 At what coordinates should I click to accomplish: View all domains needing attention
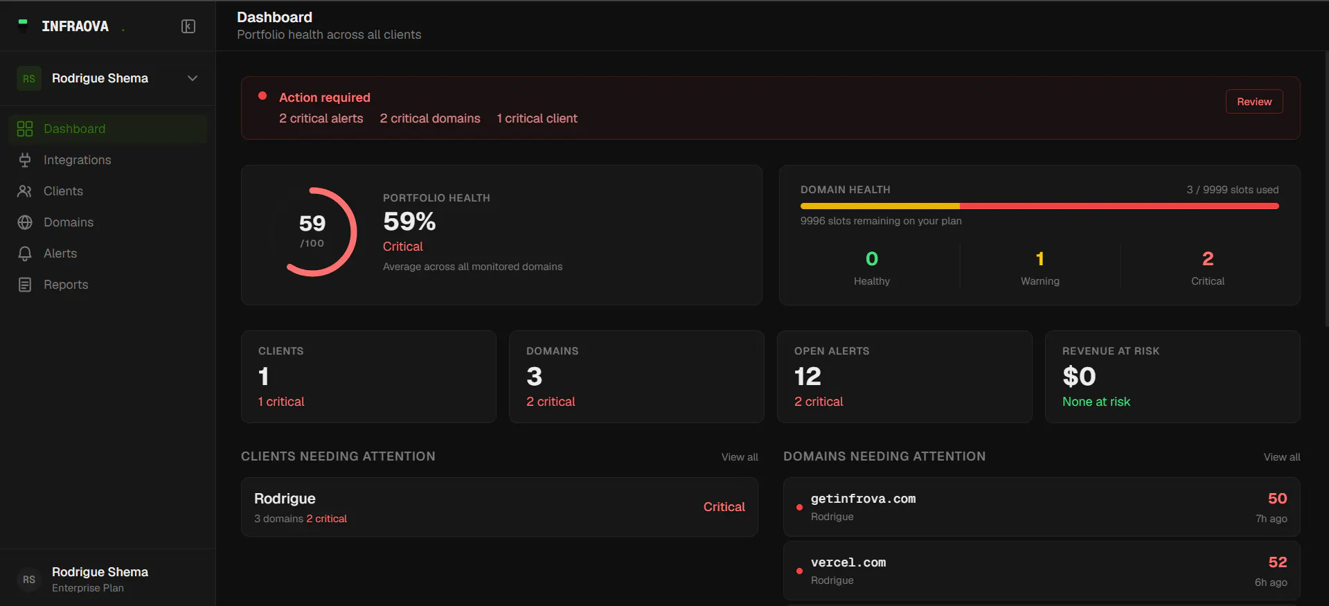[1282, 457]
